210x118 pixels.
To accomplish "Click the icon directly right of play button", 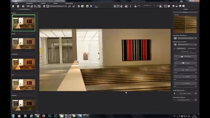I will point(91,6).
